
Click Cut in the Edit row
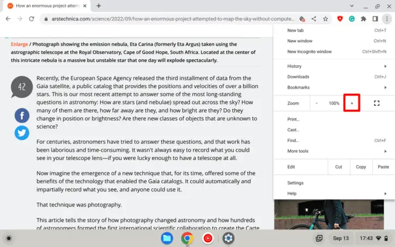[x=339, y=167]
